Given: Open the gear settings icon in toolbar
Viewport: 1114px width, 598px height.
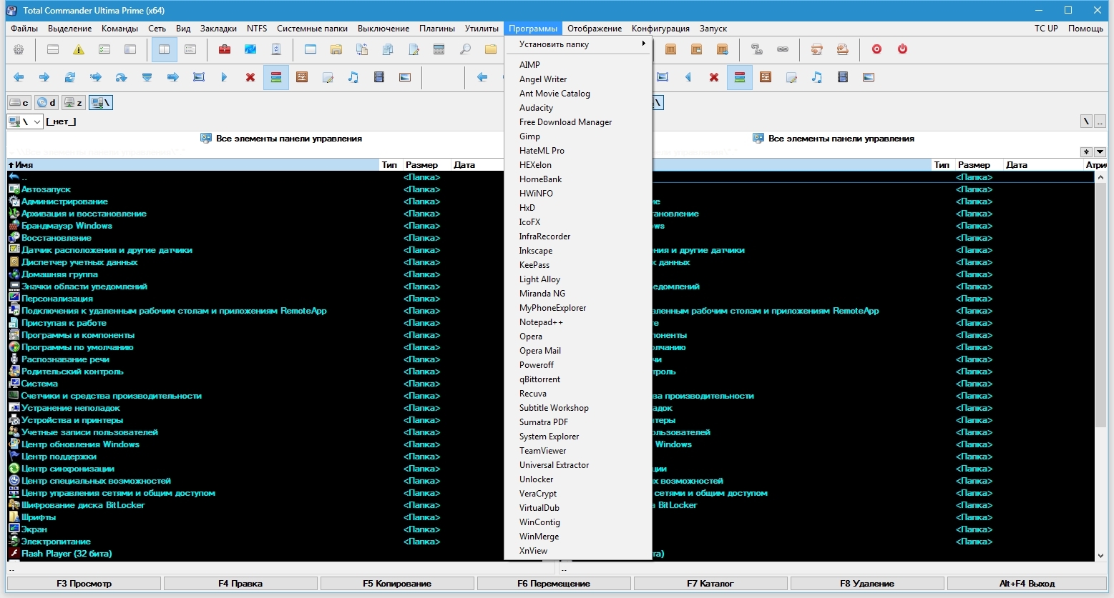Looking at the screenshot, I should coord(19,49).
